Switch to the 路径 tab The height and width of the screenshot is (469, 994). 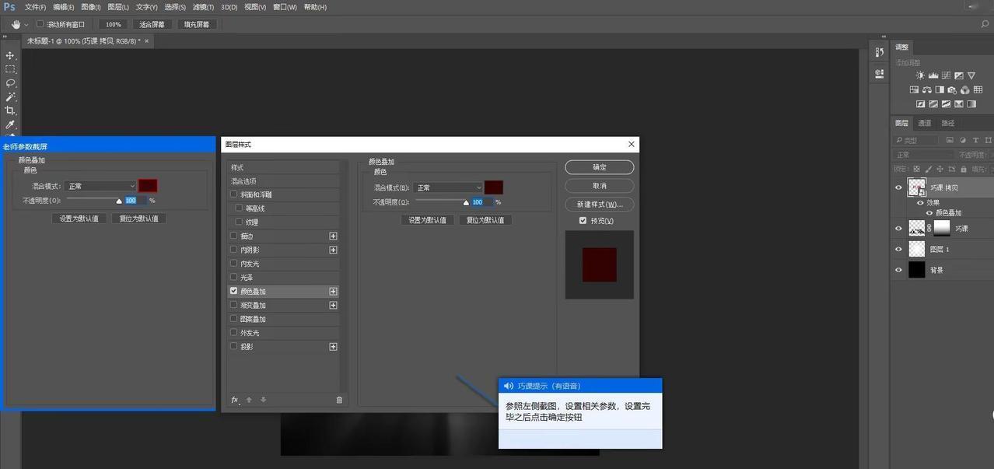click(x=947, y=123)
